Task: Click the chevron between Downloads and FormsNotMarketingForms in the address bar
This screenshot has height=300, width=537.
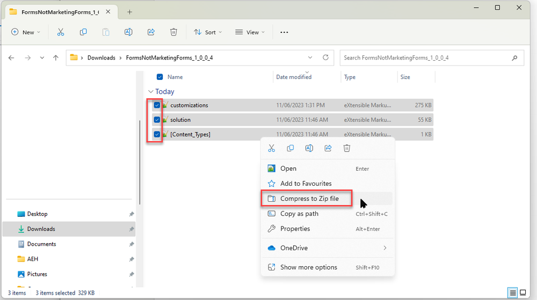Action: pyautogui.click(x=120, y=58)
